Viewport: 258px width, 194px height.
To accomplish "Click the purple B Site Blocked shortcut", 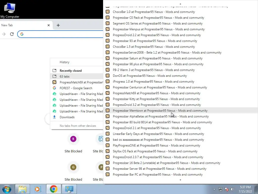I will [73, 139].
